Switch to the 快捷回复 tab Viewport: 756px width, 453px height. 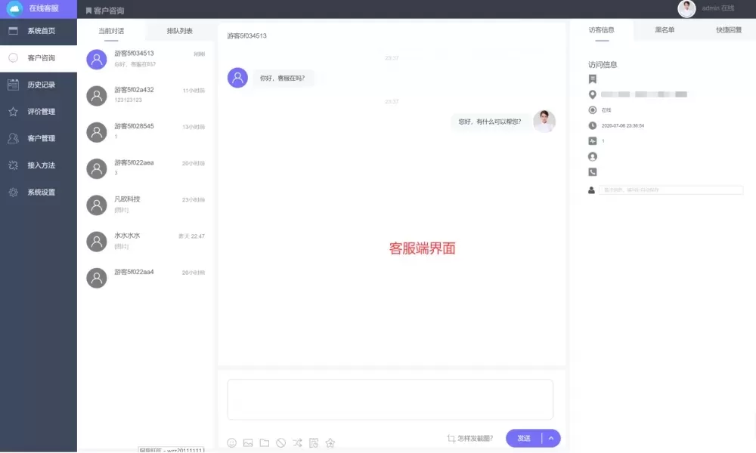729,30
